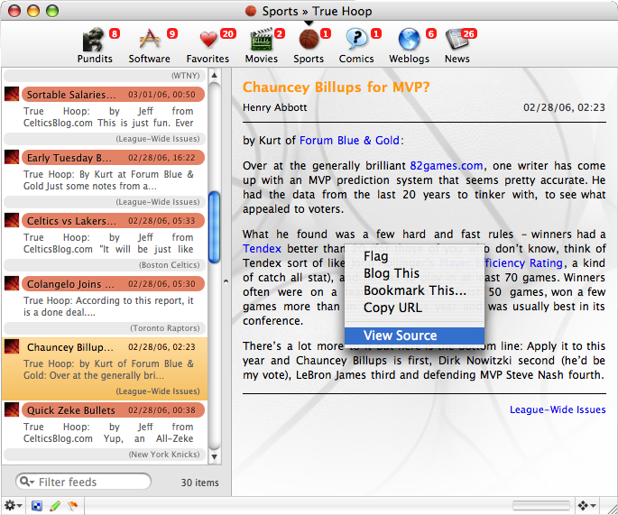Select the Sports basketball category
The width and height of the screenshot is (618, 515).
[309, 45]
